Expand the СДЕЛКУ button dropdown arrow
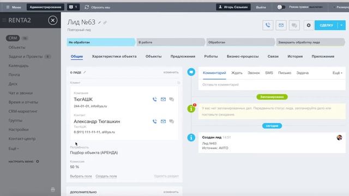Screen dimensions: 349x196 tap(341, 26)
